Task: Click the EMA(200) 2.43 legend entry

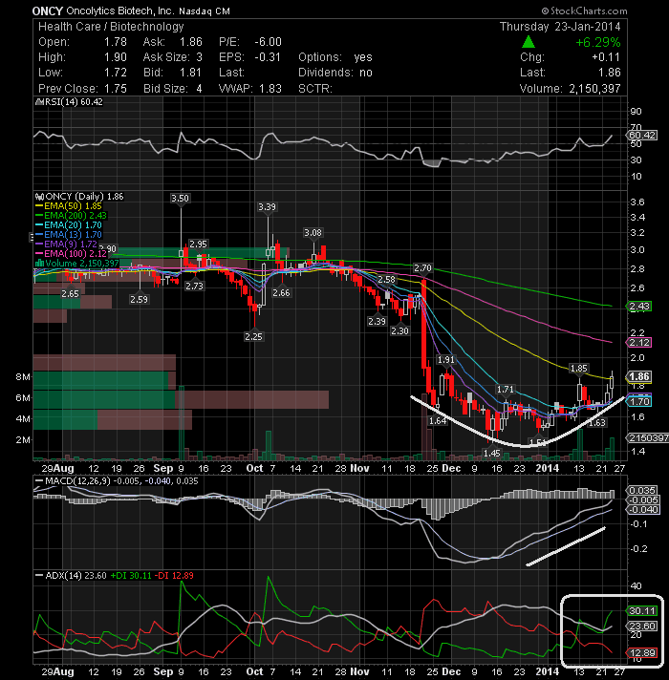Action: (71, 216)
